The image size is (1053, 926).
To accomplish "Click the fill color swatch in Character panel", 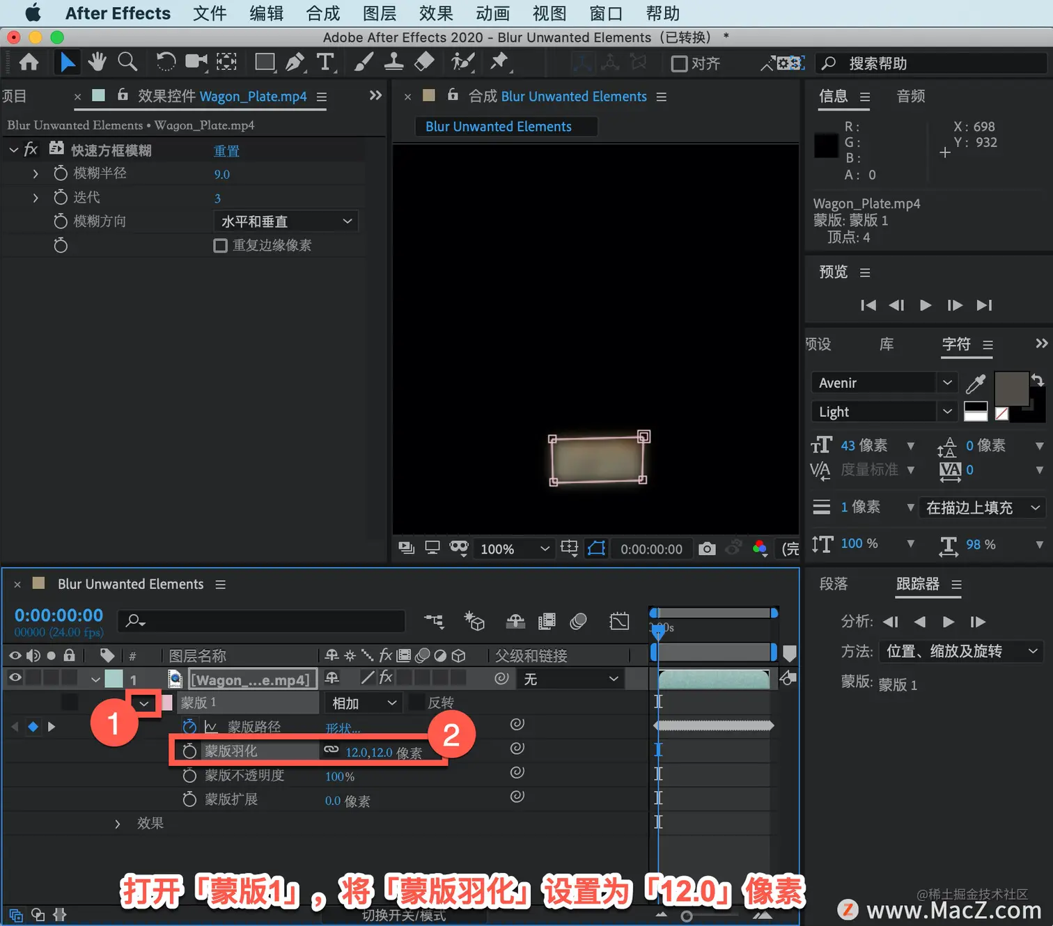I will point(1011,389).
